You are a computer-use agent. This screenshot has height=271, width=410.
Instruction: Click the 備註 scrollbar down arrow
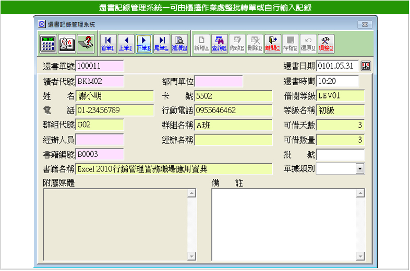click(359, 256)
